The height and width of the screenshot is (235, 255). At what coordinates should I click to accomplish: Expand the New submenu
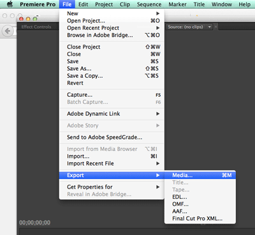click(x=112, y=13)
